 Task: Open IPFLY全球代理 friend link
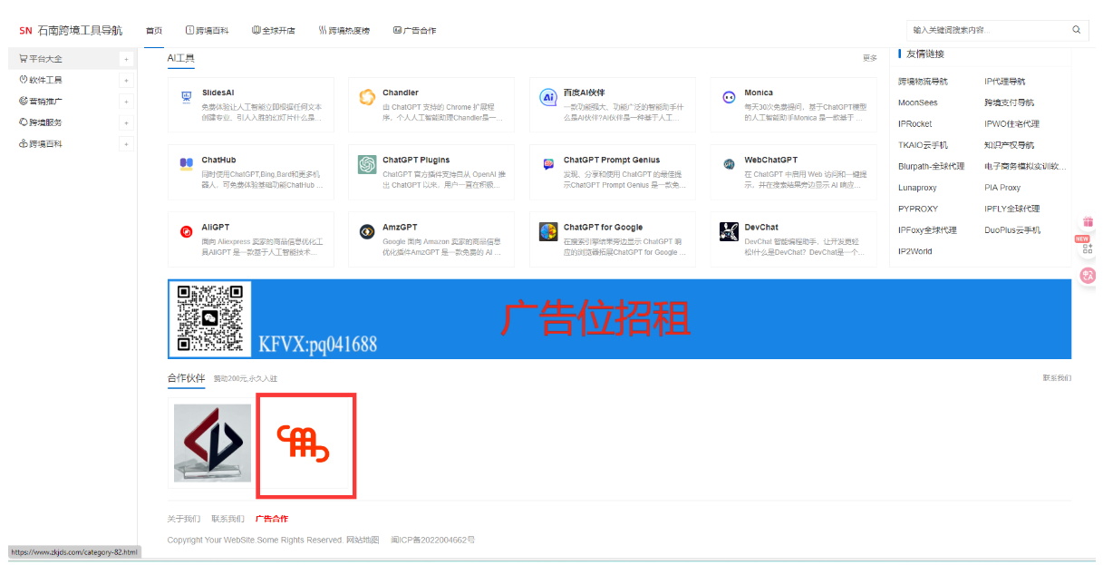pos(1012,209)
